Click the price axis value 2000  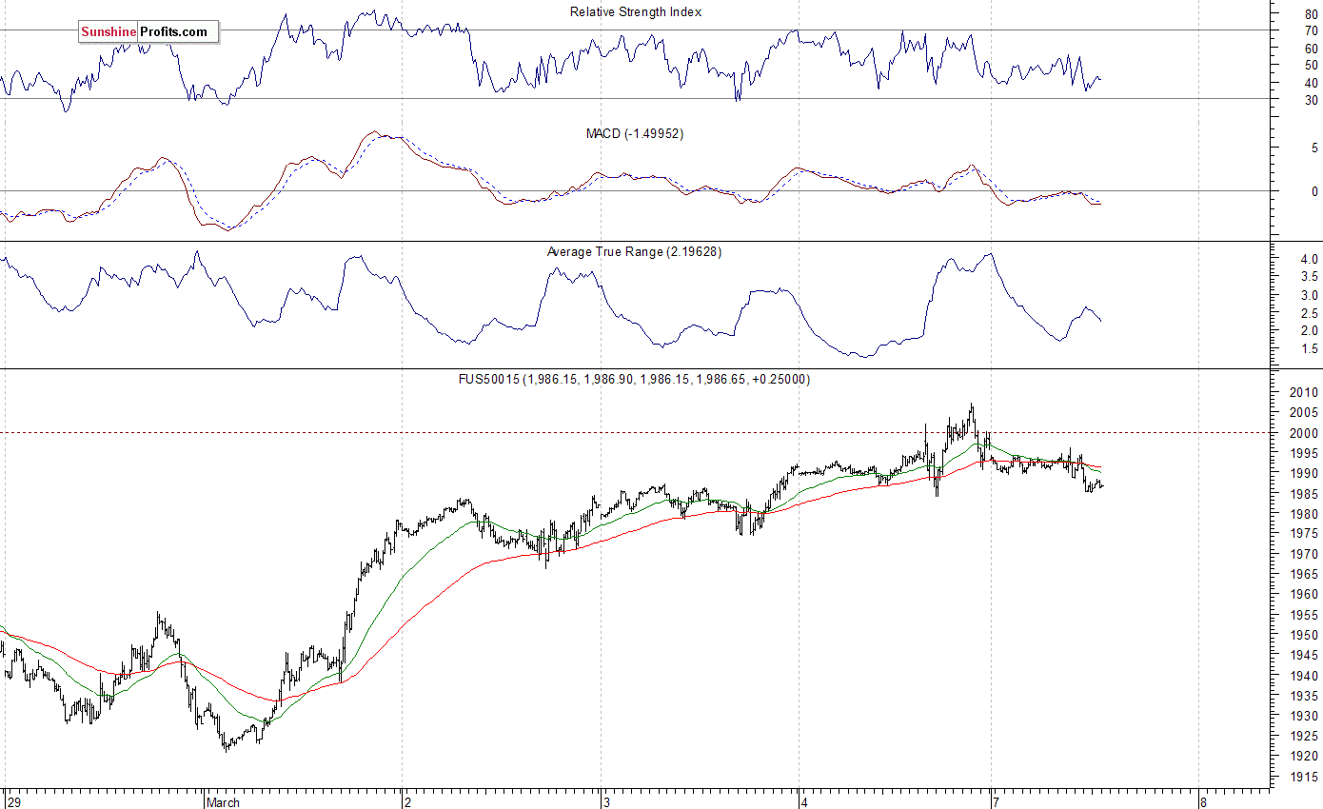tap(1305, 433)
